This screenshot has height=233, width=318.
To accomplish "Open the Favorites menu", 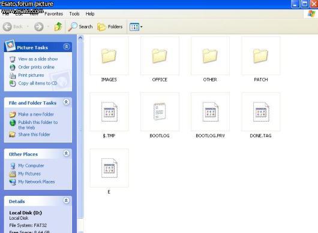I will [x=54, y=14].
